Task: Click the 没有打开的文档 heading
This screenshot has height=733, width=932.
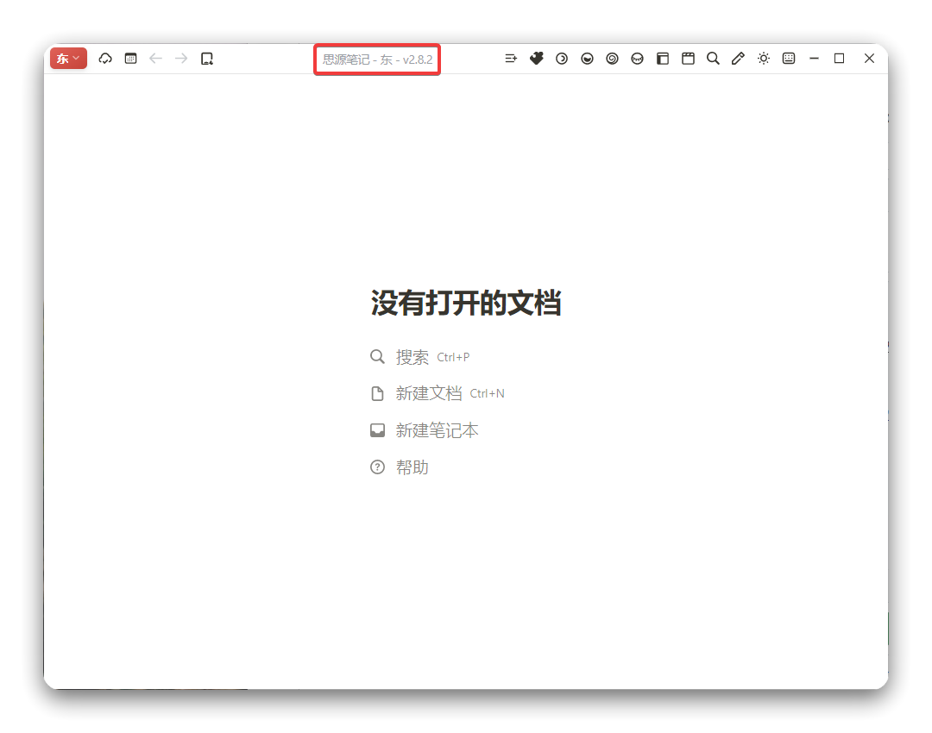Action: coord(466,303)
